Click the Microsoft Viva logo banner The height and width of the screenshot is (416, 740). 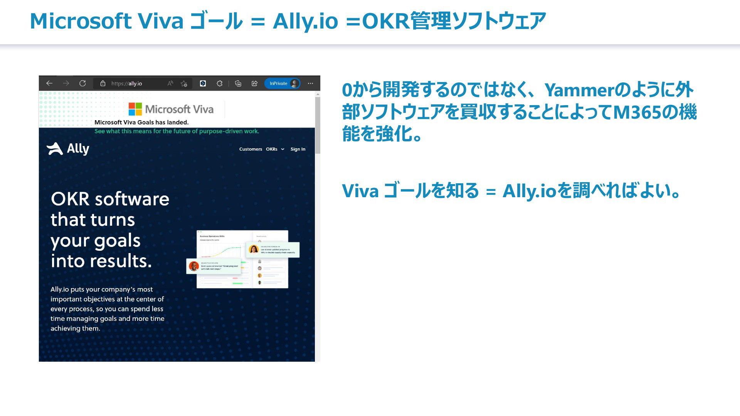point(171,109)
